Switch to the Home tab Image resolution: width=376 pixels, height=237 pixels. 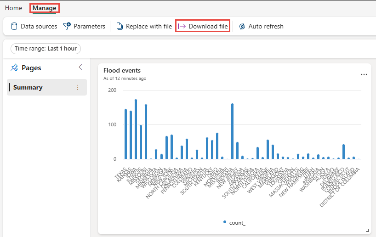click(13, 8)
